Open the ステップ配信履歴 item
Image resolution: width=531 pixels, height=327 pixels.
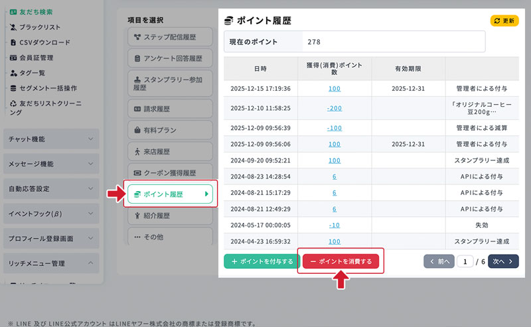click(170, 36)
